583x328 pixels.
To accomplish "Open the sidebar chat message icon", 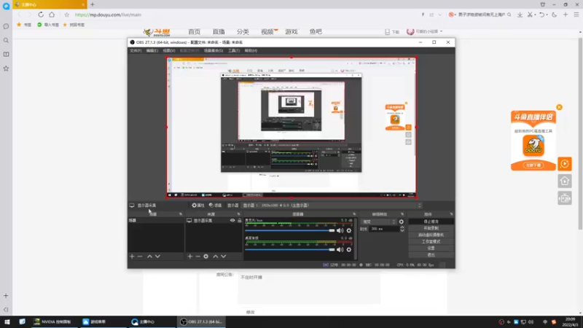I will click(x=6, y=26).
